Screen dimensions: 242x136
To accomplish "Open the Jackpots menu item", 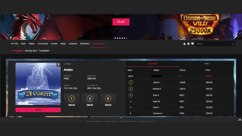I will pyautogui.click(x=73, y=44).
